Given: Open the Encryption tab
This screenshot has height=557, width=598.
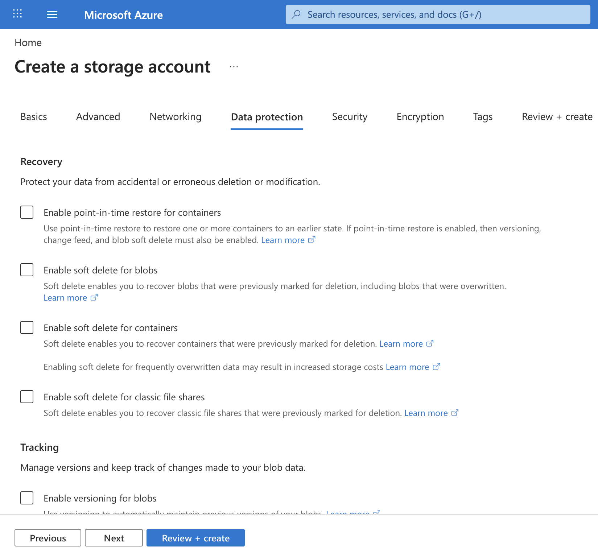Looking at the screenshot, I should 420,117.
